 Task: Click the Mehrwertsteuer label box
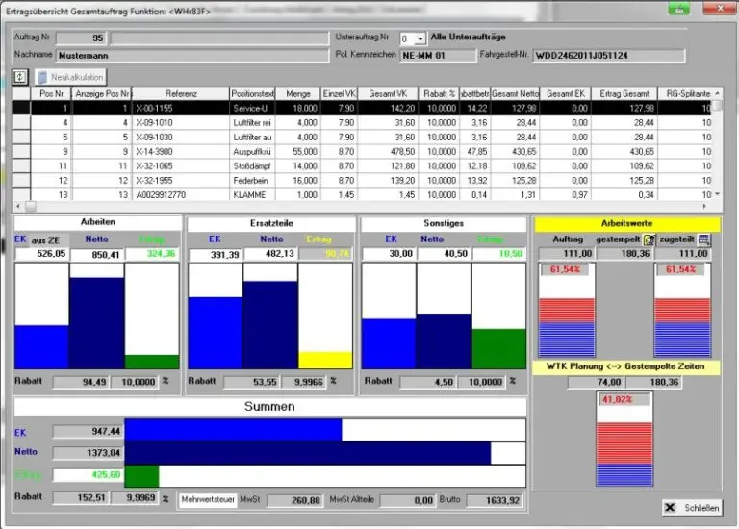pos(208,500)
